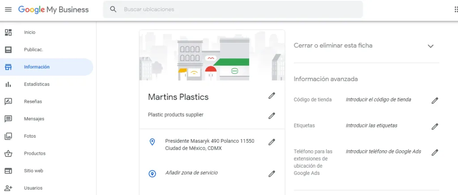Screen dimensions: 458x195
Task: Edit the Plastic products supplier category
Action: pyautogui.click(x=271, y=116)
